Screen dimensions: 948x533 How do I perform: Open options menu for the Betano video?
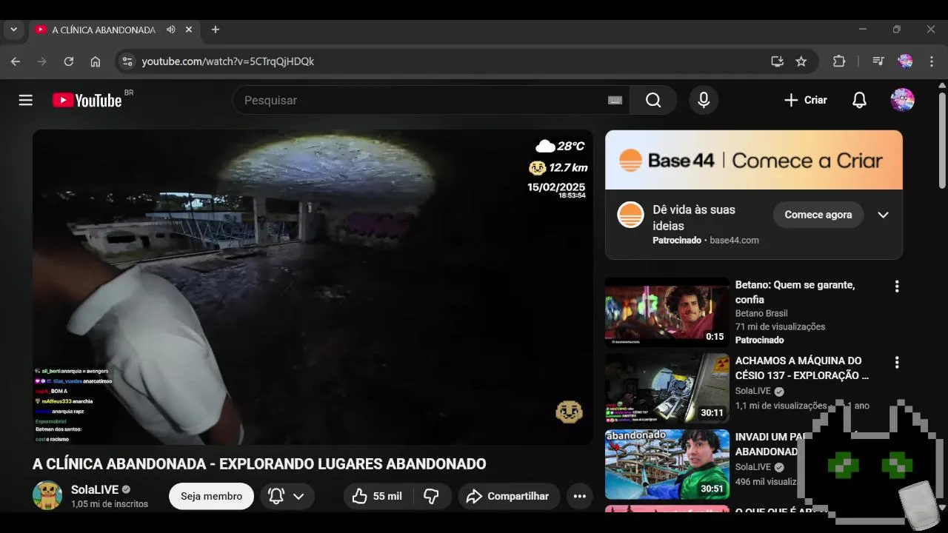(897, 286)
